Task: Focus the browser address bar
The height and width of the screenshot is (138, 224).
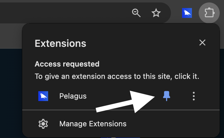Action: coord(62,13)
